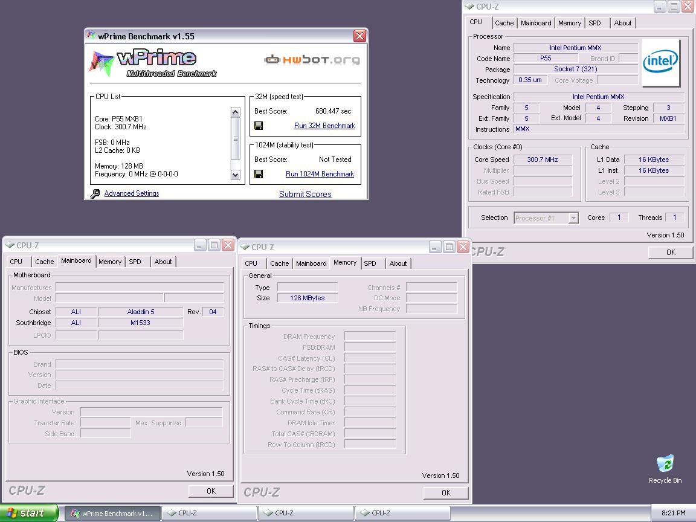Run the 1024M Benchmark

coord(320,174)
